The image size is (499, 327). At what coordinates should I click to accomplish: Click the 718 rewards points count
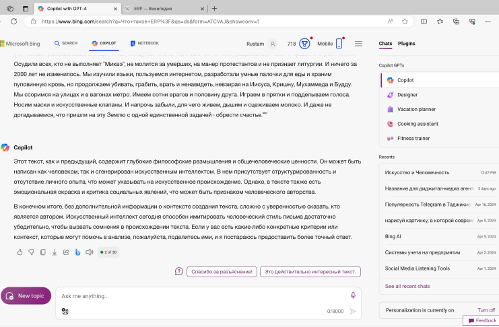(x=291, y=44)
